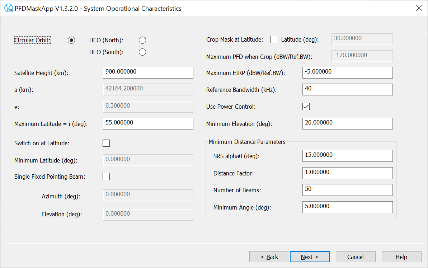
Task: Proceed with the Next button
Action: pyautogui.click(x=310, y=257)
